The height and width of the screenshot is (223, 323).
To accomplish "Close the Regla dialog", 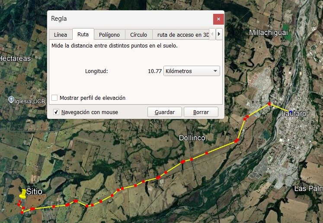I will point(218,19).
